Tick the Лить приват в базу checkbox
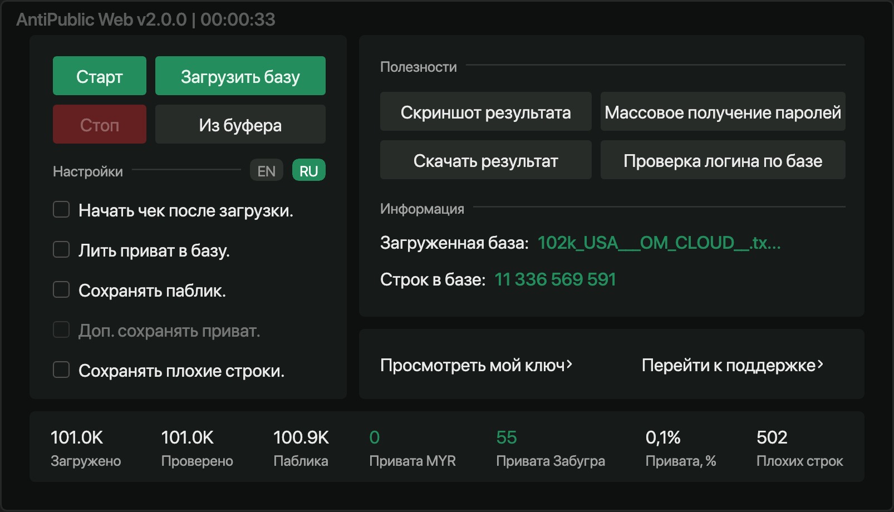Image resolution: width=894 pixels, height=512 pixels. coord(61,250)
